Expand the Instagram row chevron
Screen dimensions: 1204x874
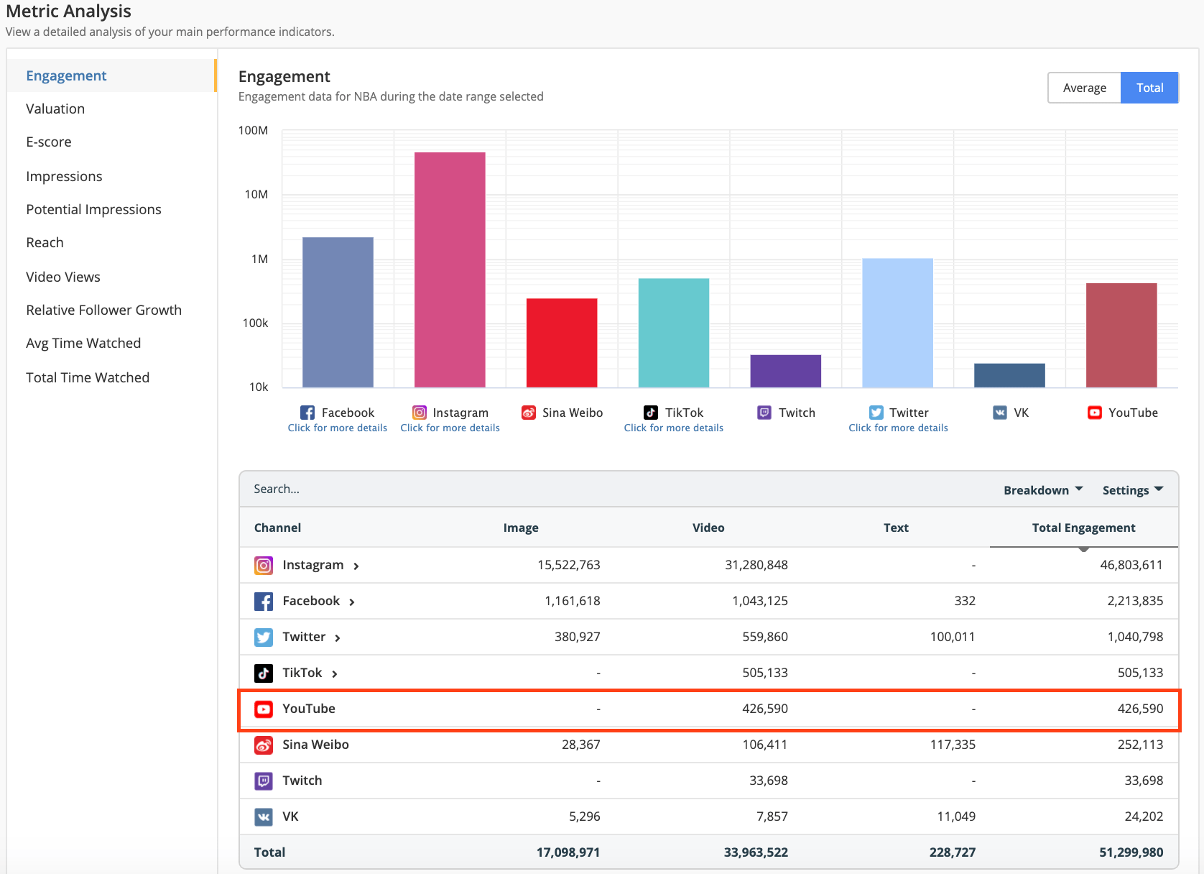point(356,566)
